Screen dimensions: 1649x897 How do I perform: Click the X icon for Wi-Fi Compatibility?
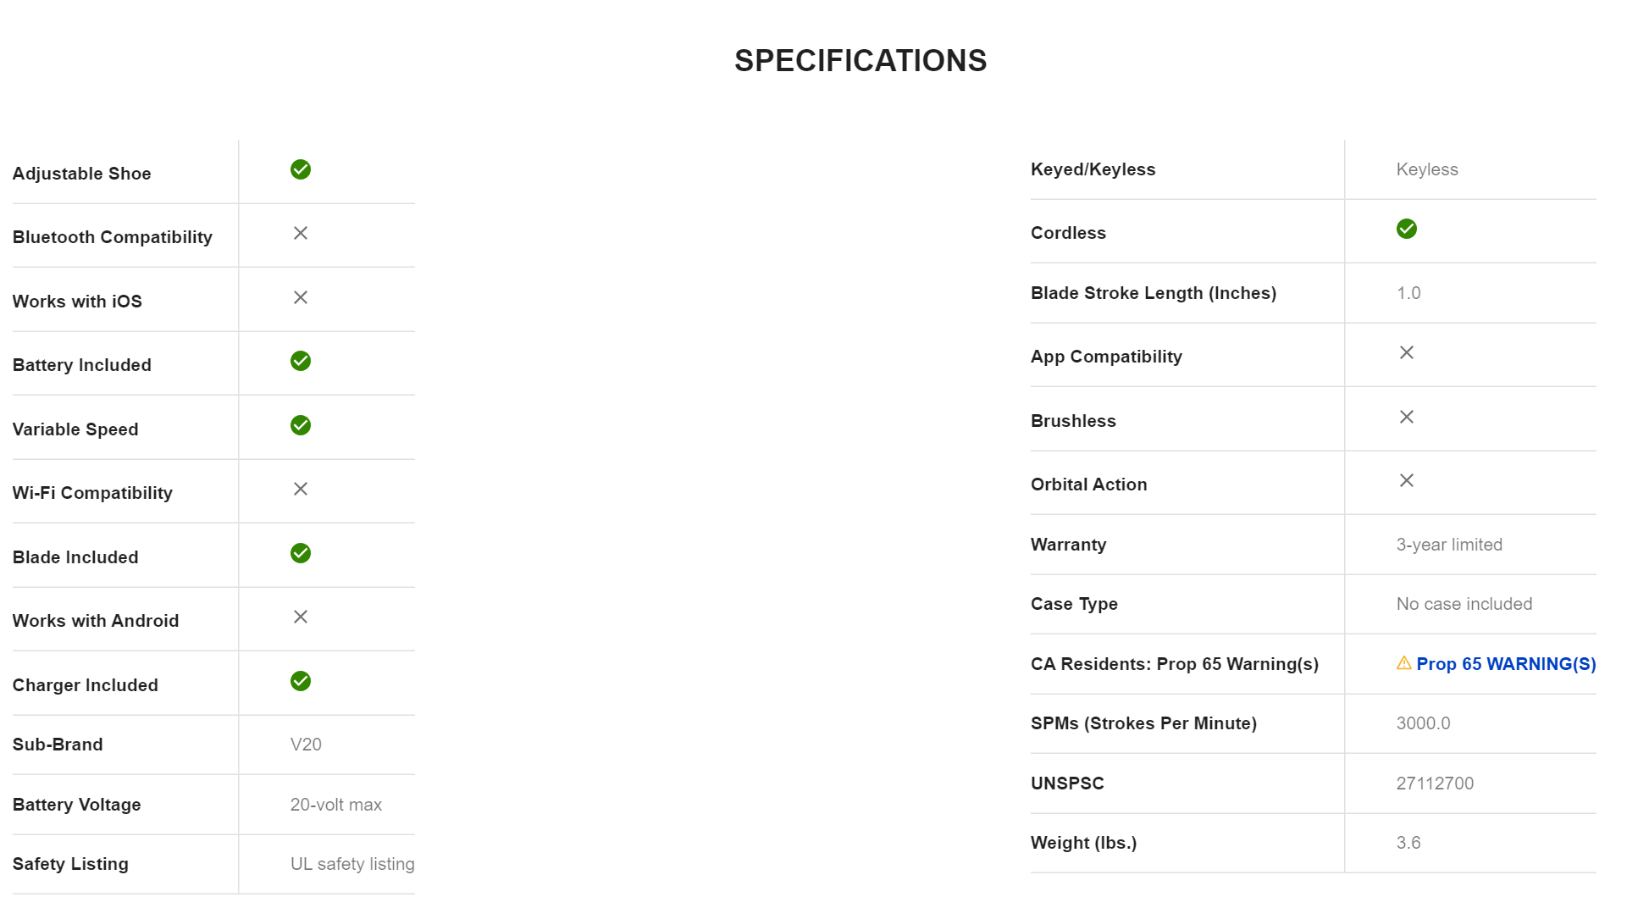pyautogui.click(x=301, y=489)
